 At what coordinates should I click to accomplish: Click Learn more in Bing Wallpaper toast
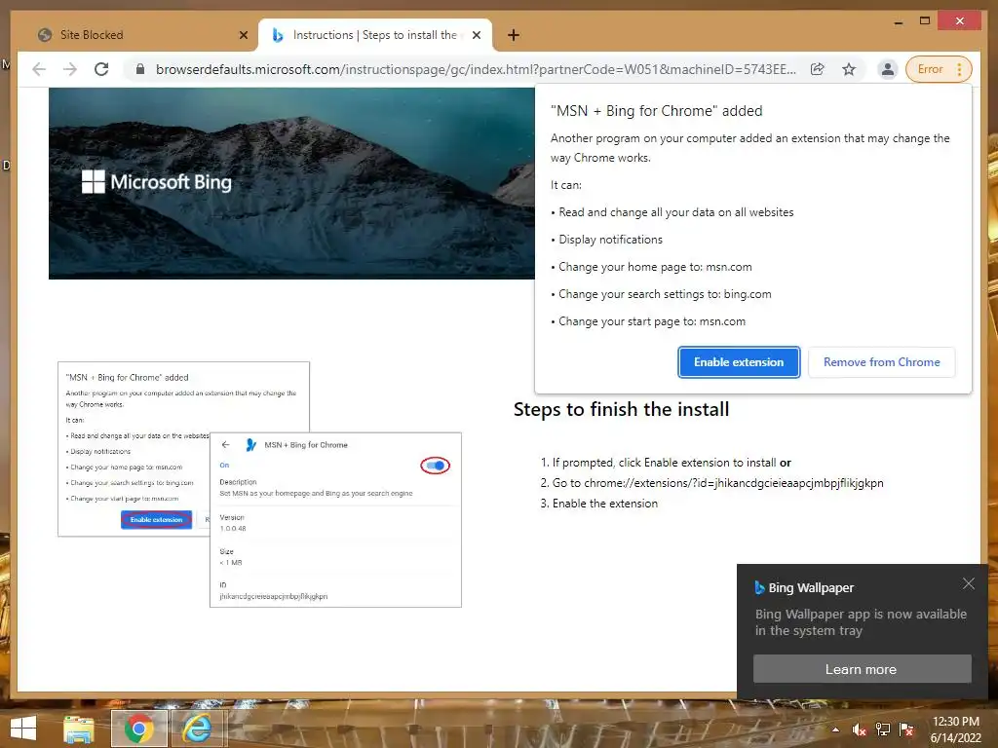(862, 669)
